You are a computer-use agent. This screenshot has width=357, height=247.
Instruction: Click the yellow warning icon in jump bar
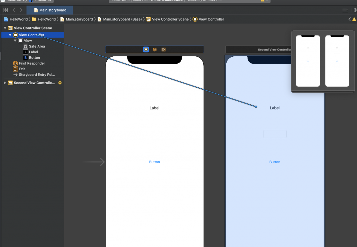point(354,19)
